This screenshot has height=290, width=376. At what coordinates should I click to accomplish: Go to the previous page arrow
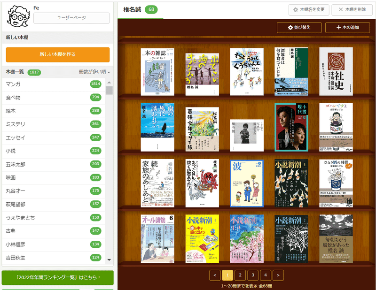pyautogui.click(x=215, y=275)
